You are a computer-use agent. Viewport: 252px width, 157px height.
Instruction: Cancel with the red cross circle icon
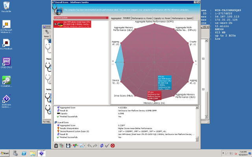(113, 146)
